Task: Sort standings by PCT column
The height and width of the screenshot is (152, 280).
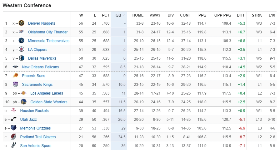Action: tap(106, 15)
